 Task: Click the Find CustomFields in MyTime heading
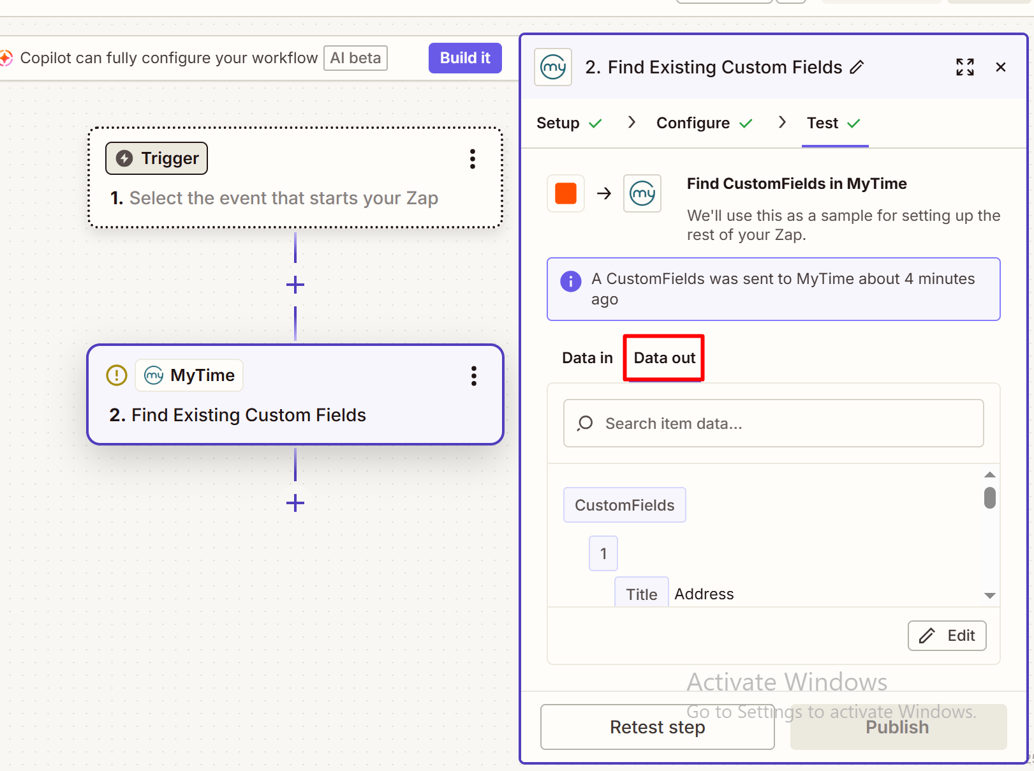click(797, 184)
